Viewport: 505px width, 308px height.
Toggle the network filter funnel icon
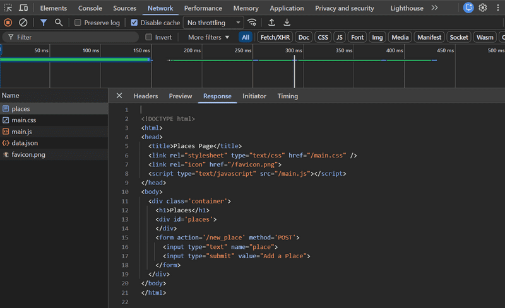44,23
